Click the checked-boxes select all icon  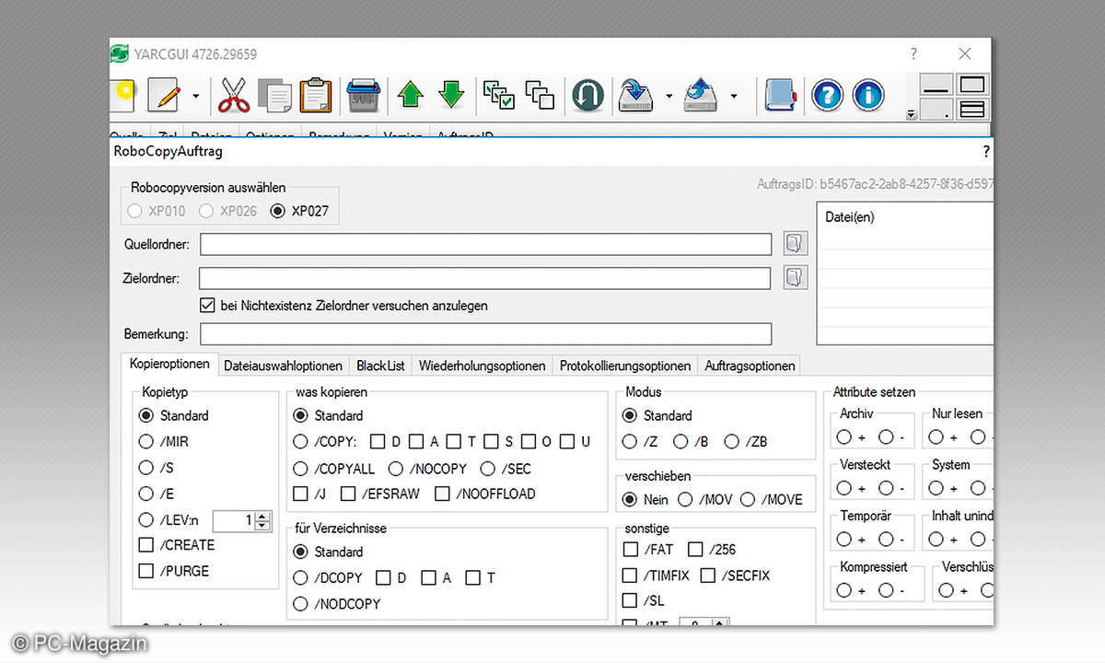[x=499, y=95]
